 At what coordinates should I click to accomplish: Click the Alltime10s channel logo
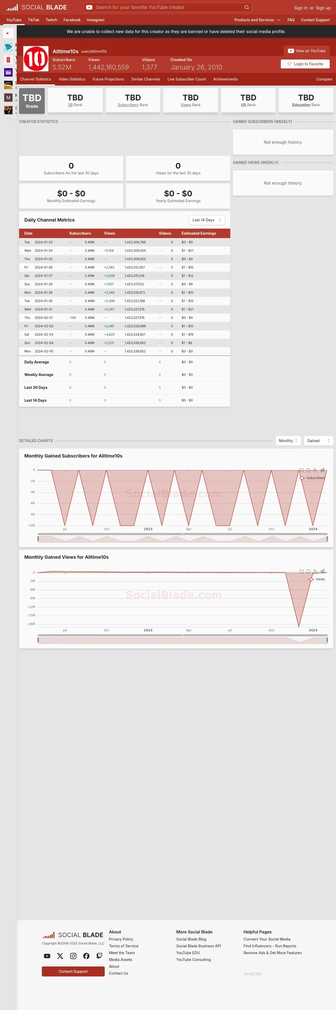36,58
